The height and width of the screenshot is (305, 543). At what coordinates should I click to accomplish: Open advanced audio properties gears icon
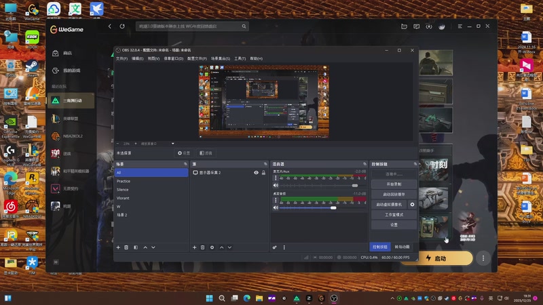(x=275, y=247)
